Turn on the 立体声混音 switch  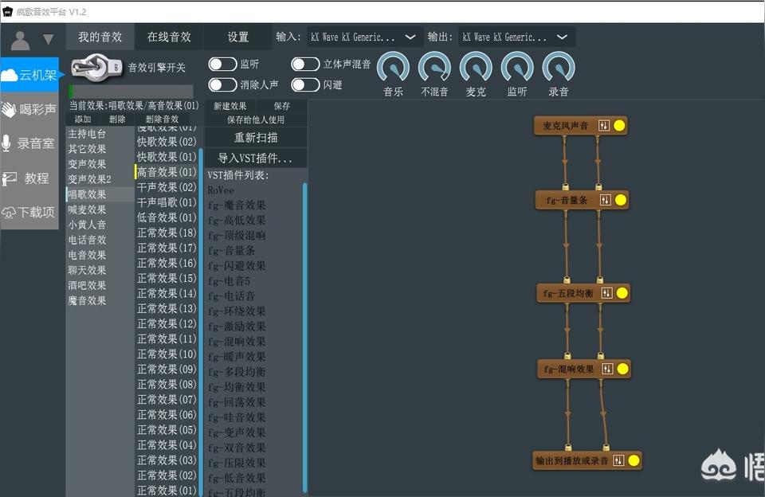[x=305, y=65]
